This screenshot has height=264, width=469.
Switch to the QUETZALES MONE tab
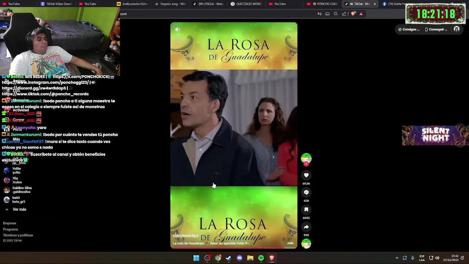tap(247, 4)
